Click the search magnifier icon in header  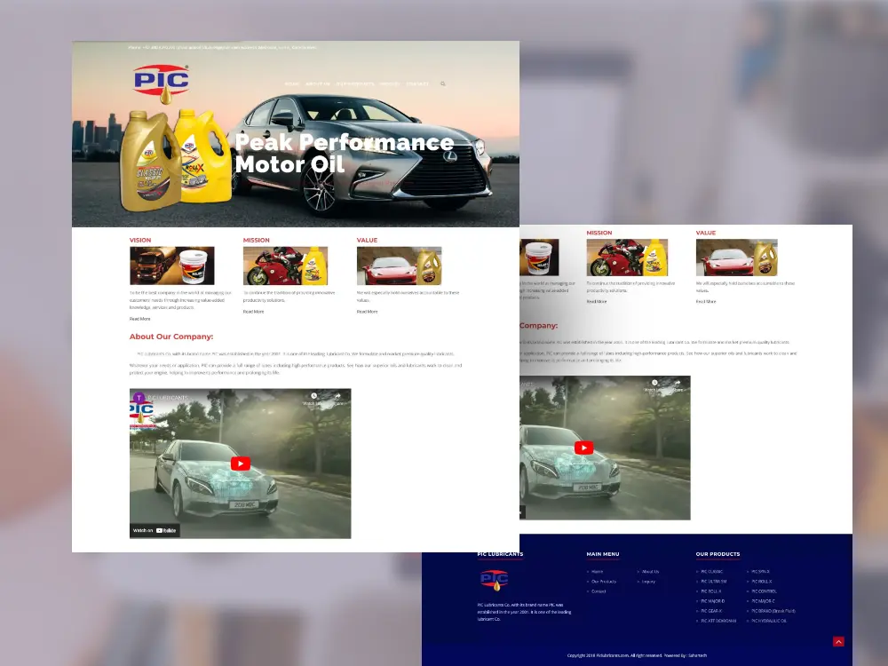tap(443, 84)
